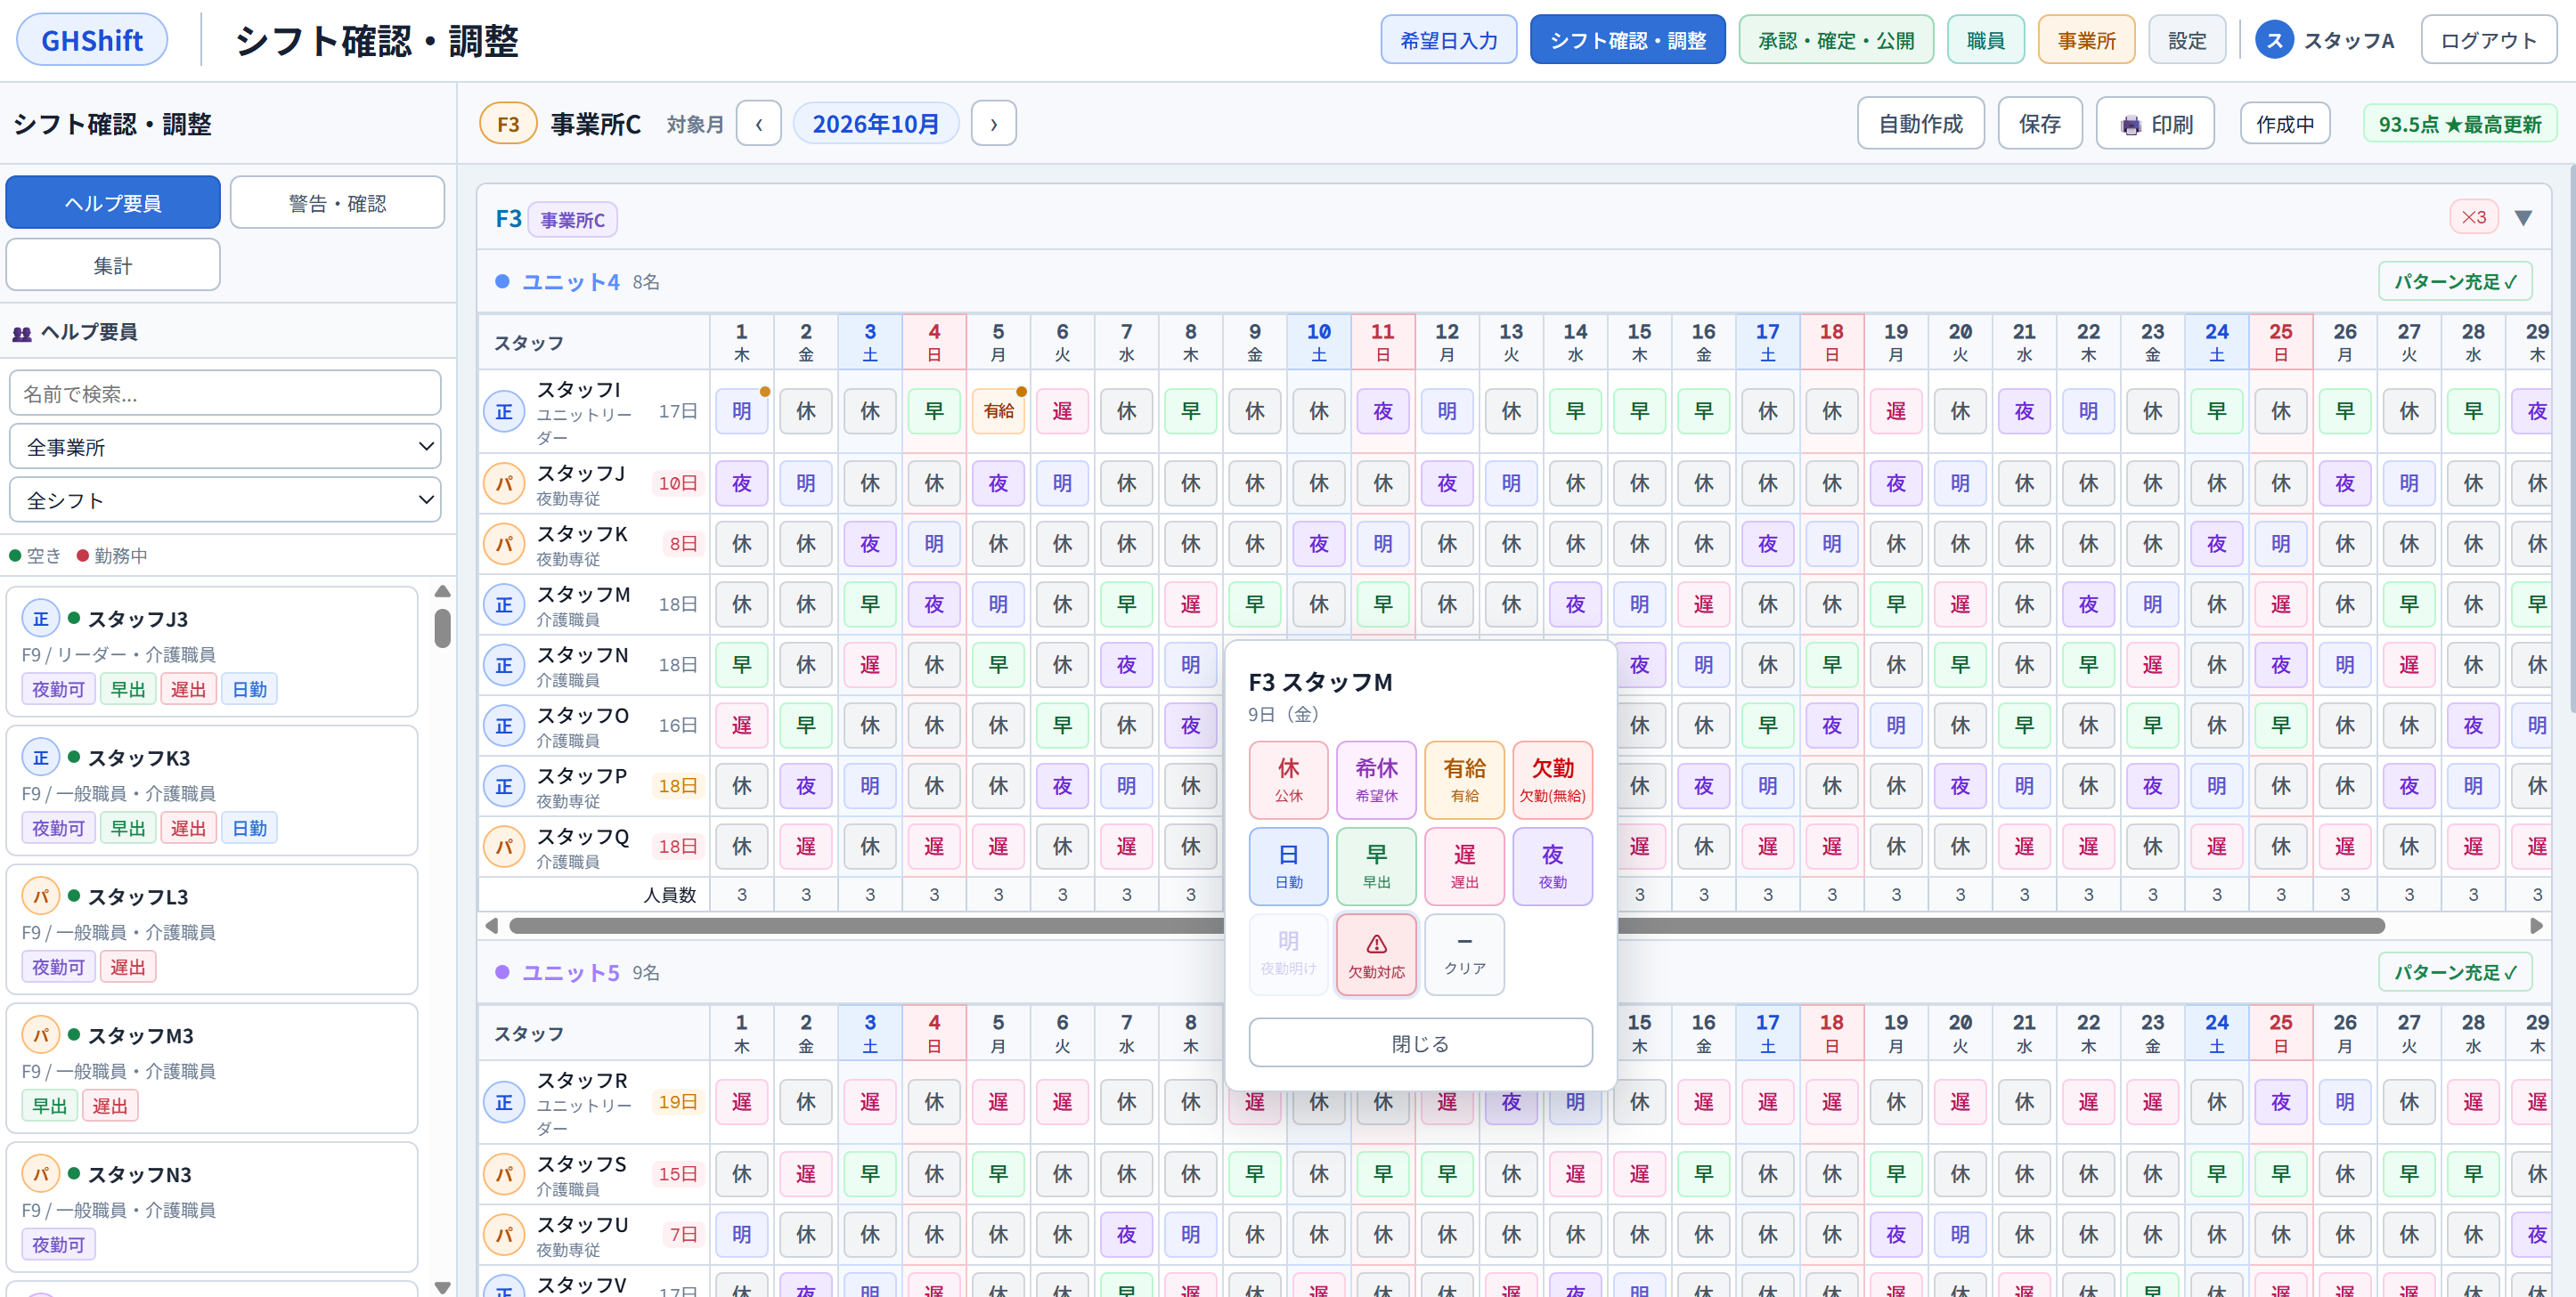Go to next month arrow
The width and height of the screenshot is (2576, 1297).
pyautogui.click(x=993, y=124)
